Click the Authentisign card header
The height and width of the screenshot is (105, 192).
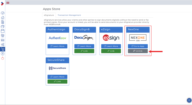pyautogui.click(x=57, y=30)
